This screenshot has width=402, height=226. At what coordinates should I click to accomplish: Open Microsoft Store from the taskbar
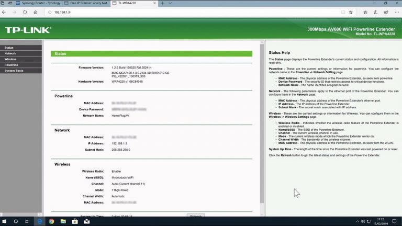[75, 221]
